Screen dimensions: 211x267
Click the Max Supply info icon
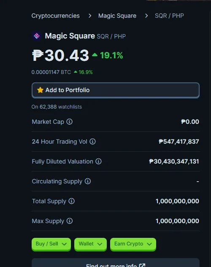tap(70, 221)
